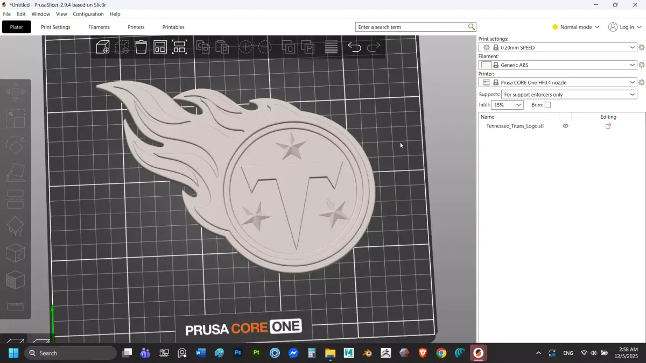Click the Split to objects icon
Image resolution: width=646 pixels, height=363 pixels.
tap(289, 47)
